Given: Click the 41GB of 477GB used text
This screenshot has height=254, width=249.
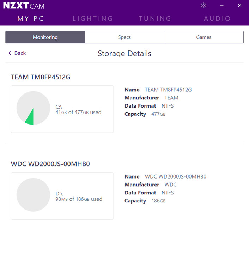Looking at the screenshot, I should tap(78, 113).
